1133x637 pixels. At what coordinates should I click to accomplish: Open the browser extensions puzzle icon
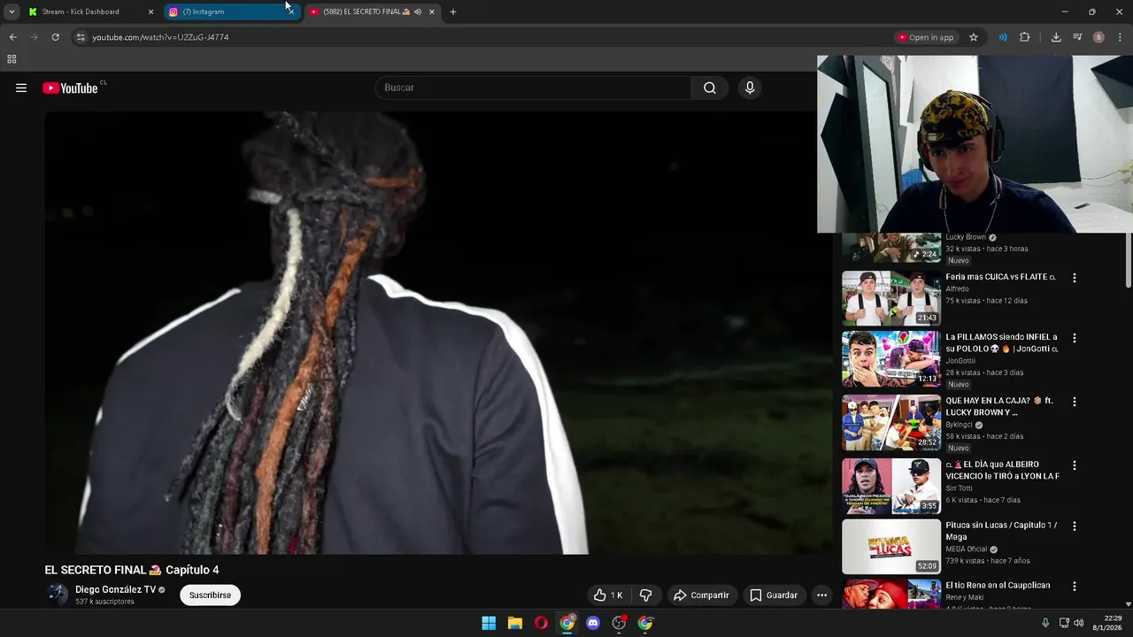point(1025,37)
